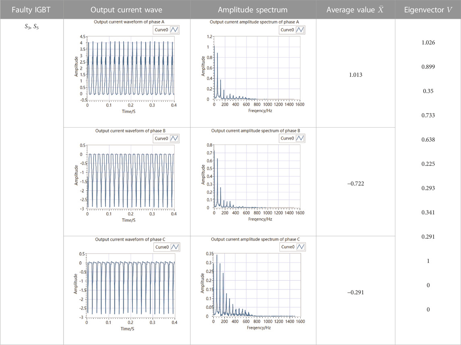The height and width of the screenshot is (345, 461).
Task: Click the 'Amplitude' y-axis label of phase C waveform
Action: point(76,284)
